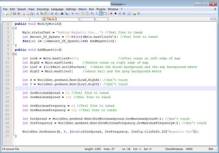This screenshot has height=153, width=219.
Task: Collapse the ModifyWorld fold marker on line 2
Action: coord(14,28)
